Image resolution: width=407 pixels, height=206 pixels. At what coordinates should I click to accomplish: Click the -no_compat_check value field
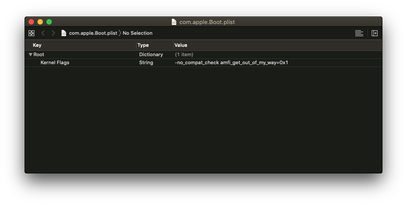pos(231,62)
